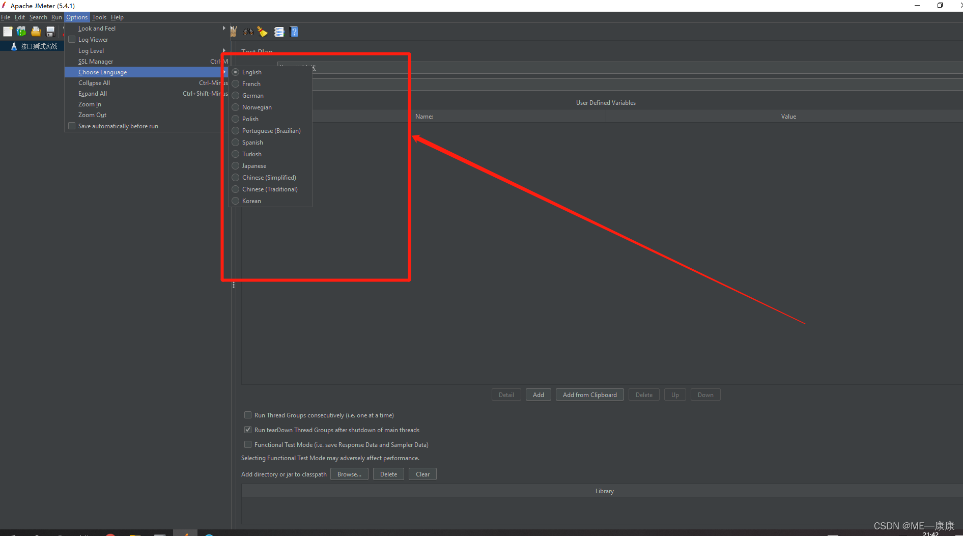Click Browse... for classpath
Viewport: 963px width, 536px height.
349,474
